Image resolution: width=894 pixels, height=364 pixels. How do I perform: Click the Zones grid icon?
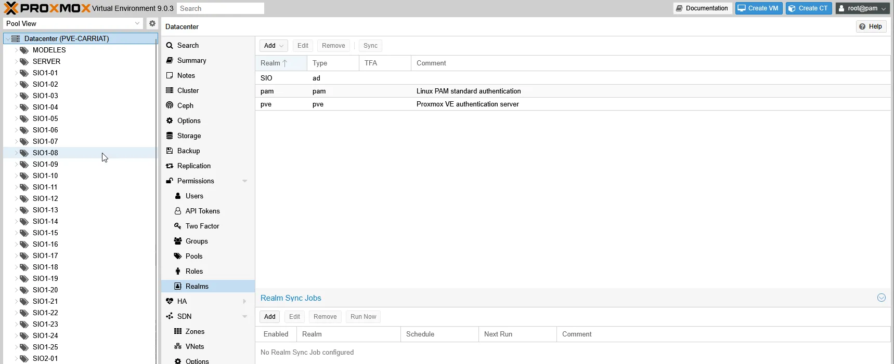pos(178,331)
